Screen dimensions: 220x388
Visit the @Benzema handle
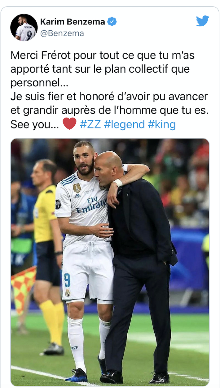pyautogui.click(x=62, y=33)
